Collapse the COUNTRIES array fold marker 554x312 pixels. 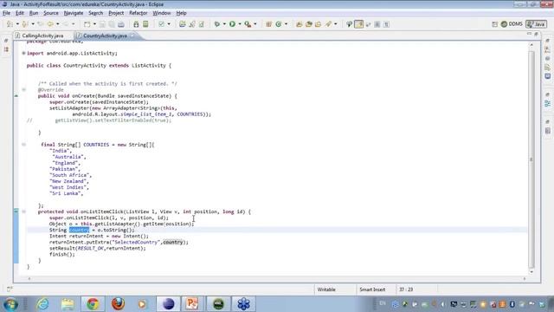click(23, 145)
